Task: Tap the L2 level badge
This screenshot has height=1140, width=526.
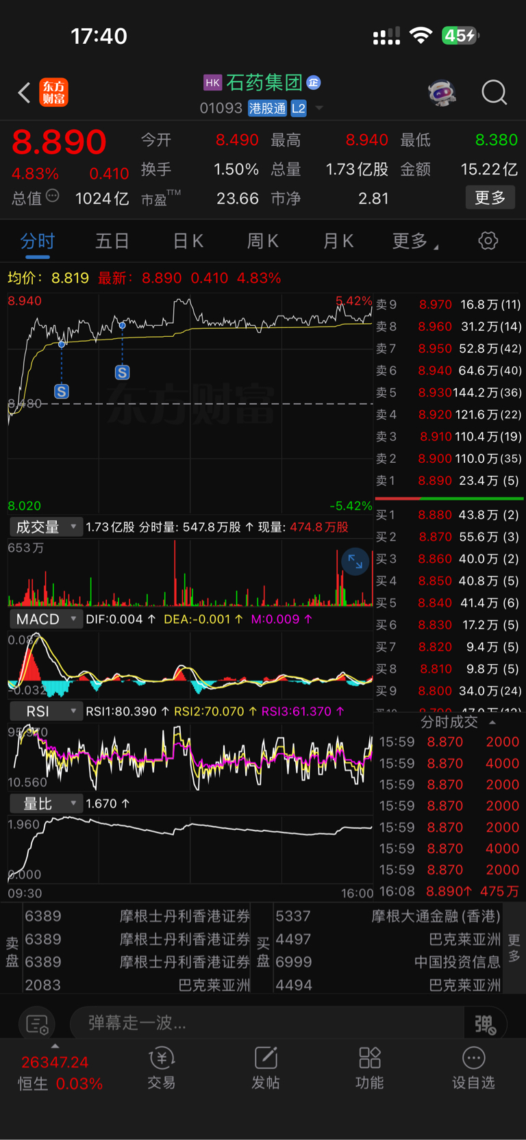Action: 298,108
